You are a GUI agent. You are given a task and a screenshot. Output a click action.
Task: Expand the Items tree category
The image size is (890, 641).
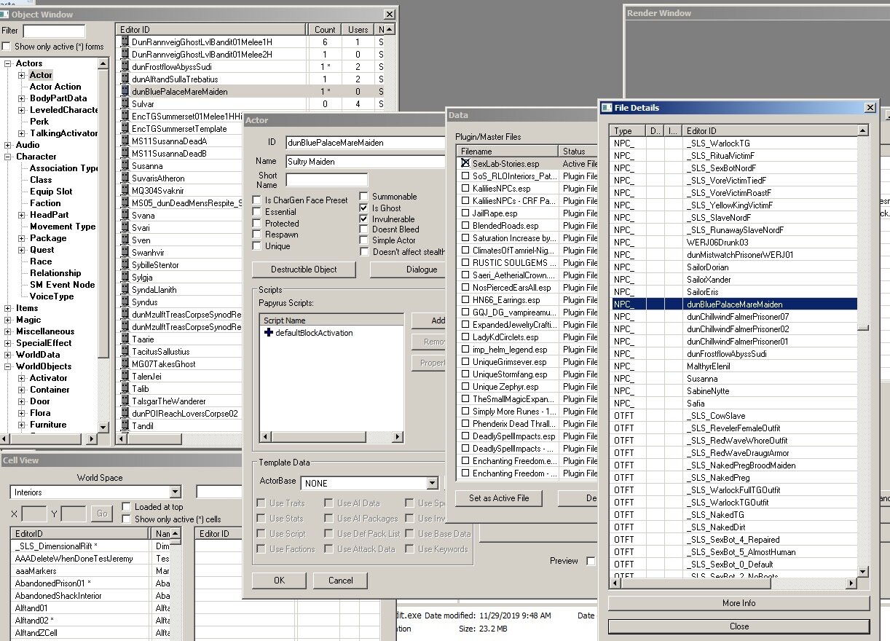[9, 308]
